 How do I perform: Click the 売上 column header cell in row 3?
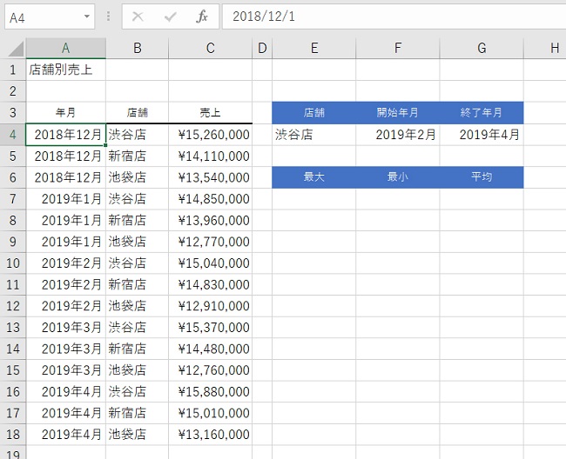210,113
